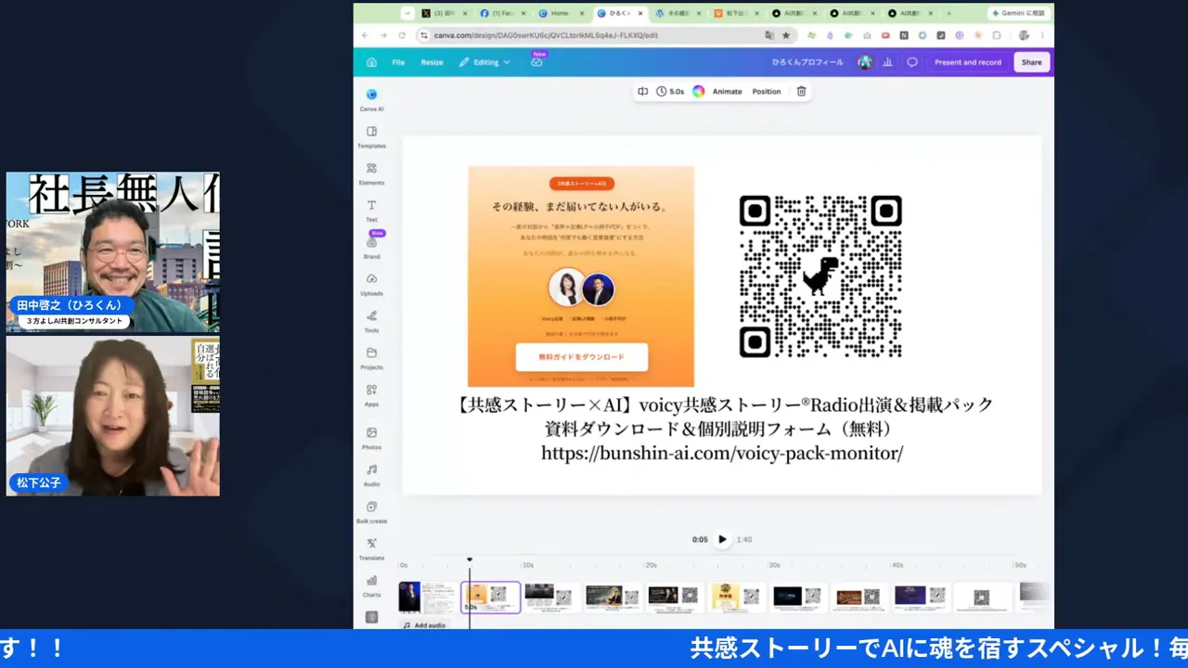Click Present and record button
Image resolution: width=1188 pixels, height=668 pixels.
pyautogui.click(x=967, y=62)
